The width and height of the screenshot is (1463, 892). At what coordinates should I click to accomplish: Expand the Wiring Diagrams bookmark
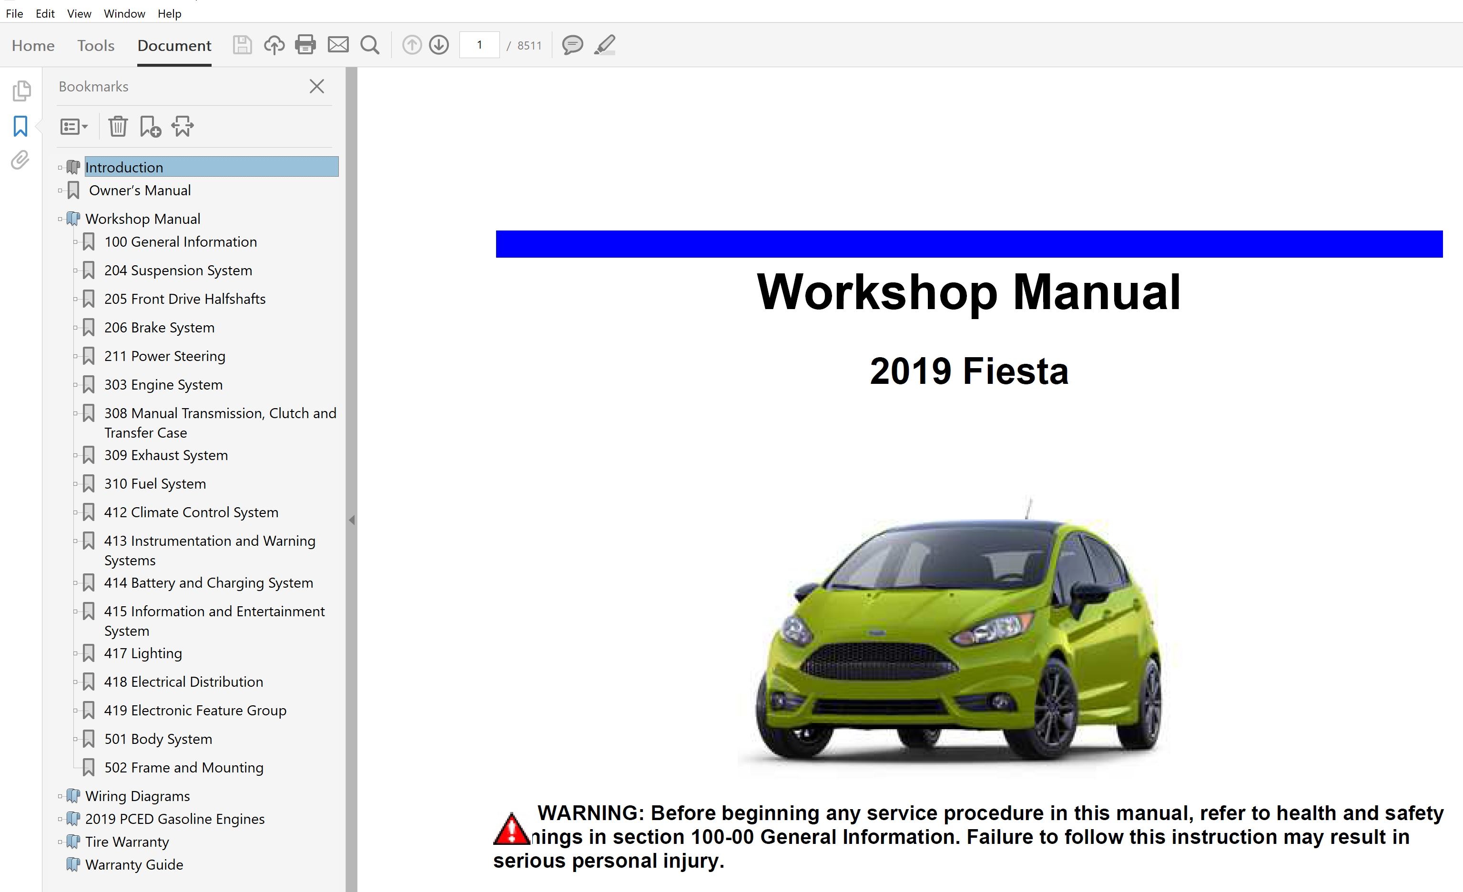[x=60, y=796]
